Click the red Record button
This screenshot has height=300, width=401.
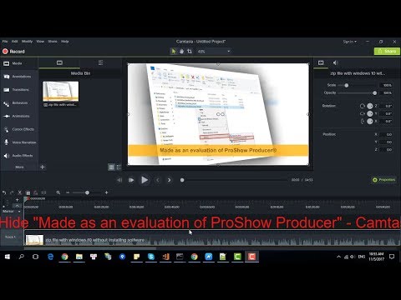tap(13, 52)
